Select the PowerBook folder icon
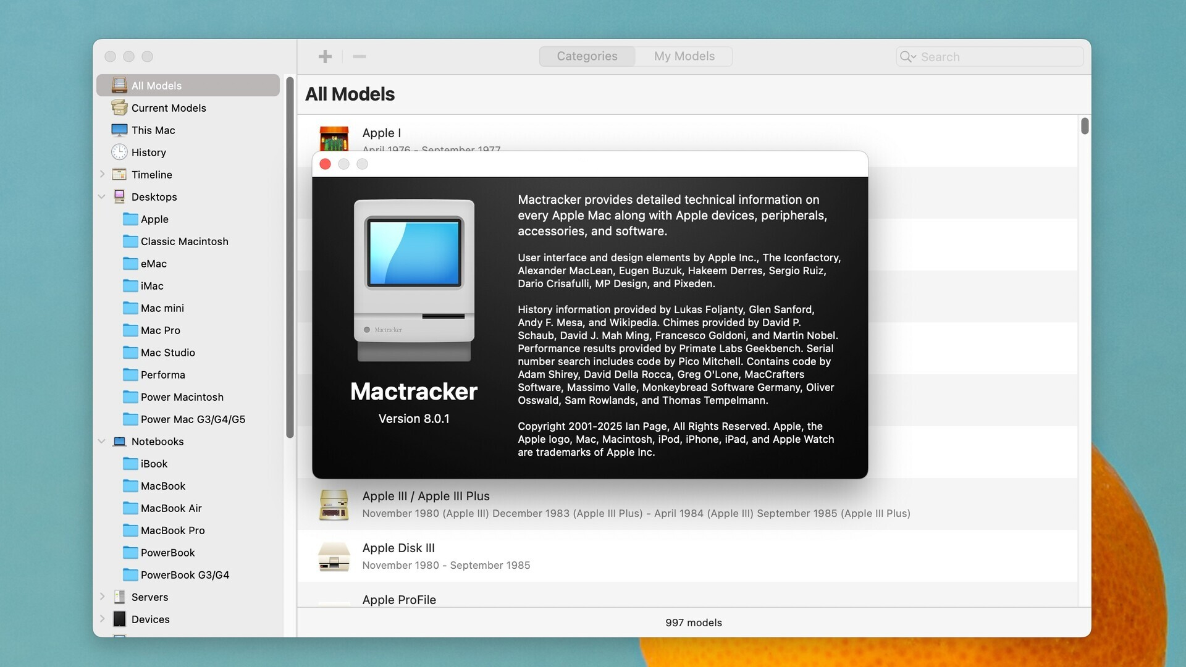 point(130,552)
